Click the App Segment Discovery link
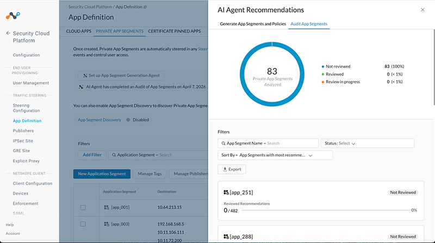The image size is (435, 243). [x=100, y=120]
